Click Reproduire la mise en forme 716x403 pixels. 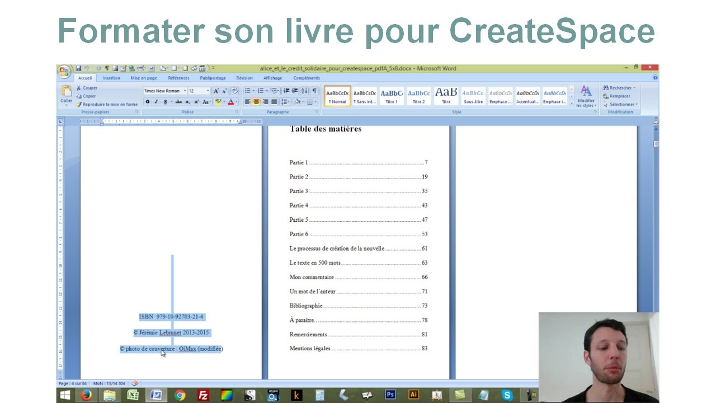click(x=107, y=104)
